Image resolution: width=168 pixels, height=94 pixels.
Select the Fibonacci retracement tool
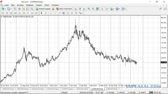pos(68,13)
